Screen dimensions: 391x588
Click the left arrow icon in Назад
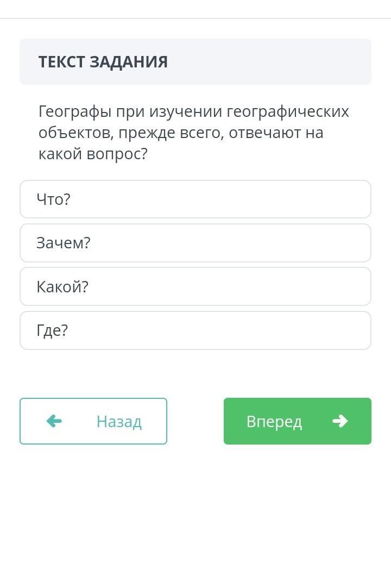pyautogui.click(x=54, y=421)
